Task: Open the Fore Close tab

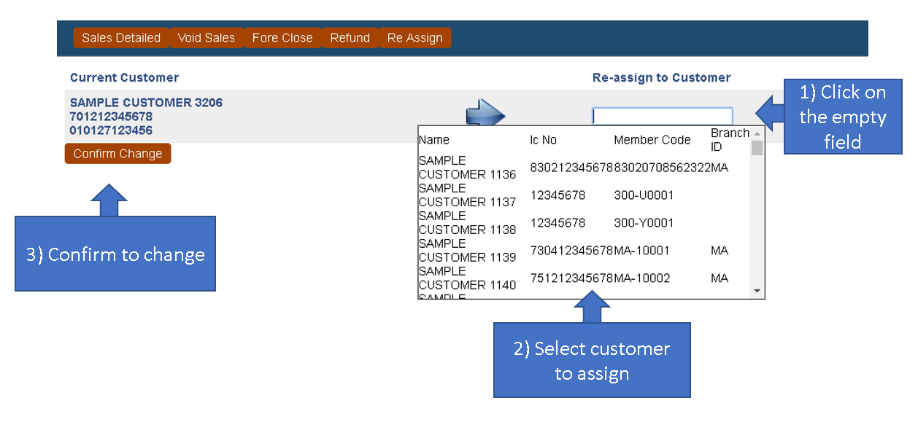Action: pyautogui.click(x=282, y=38)
